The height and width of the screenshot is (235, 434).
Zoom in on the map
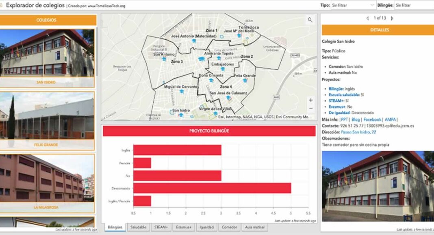click(310, 100)
